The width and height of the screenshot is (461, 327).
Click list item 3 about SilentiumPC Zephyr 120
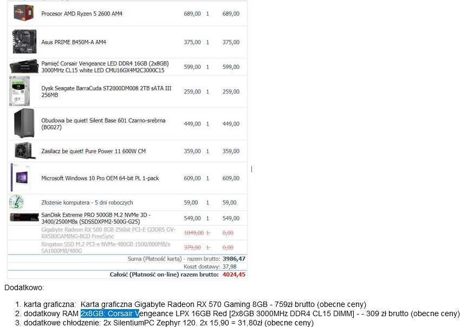[x=169, y=323]
